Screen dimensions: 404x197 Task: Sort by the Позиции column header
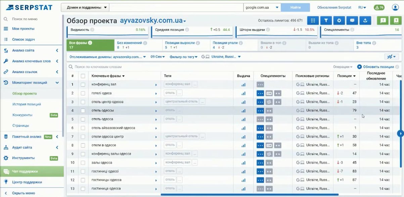pos(346,76)
